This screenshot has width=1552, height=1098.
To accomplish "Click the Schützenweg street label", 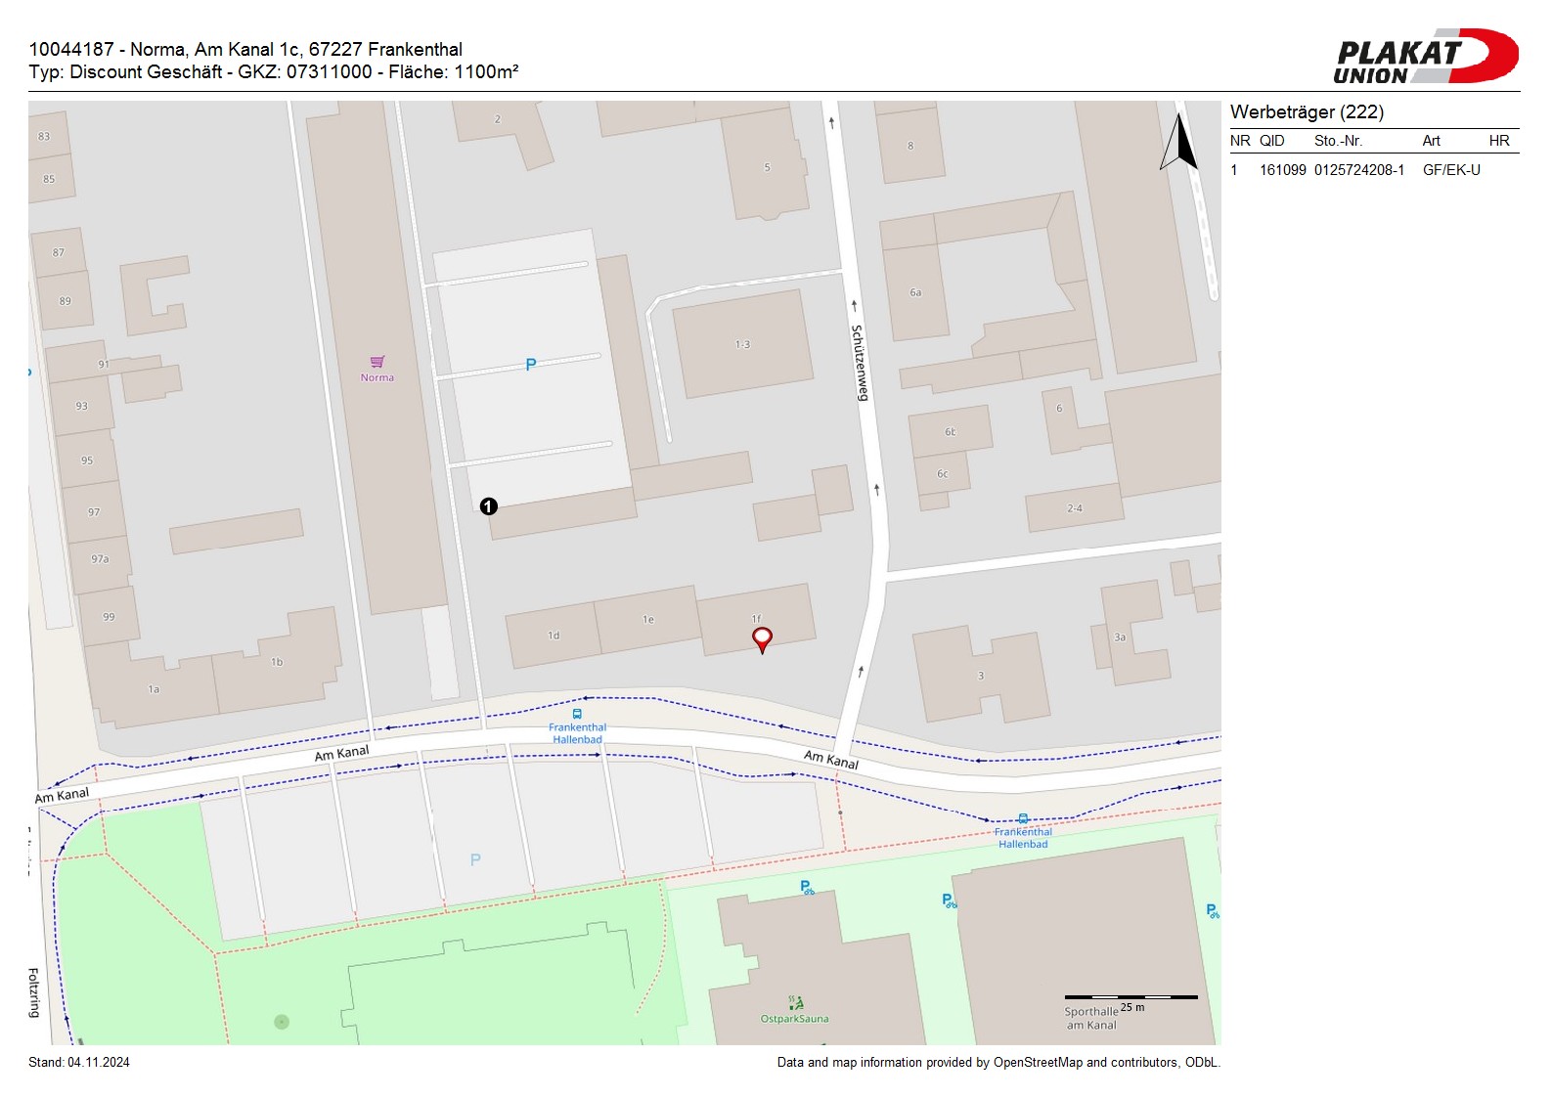I will pos(860,363).
